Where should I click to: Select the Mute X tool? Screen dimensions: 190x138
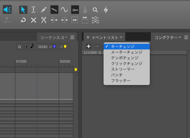coord(33,20)
